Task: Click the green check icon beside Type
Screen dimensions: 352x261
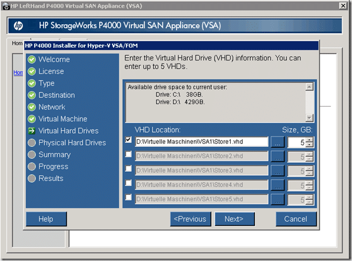Action: [32, 83]
